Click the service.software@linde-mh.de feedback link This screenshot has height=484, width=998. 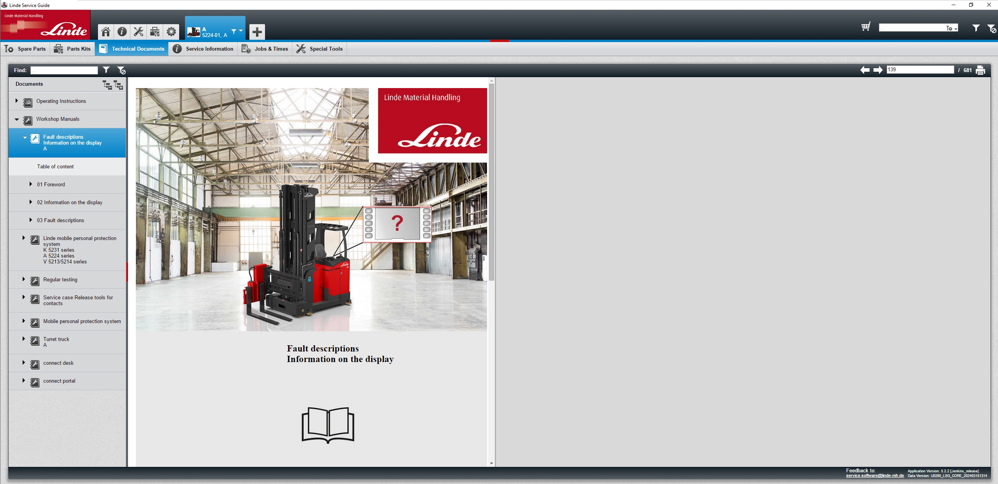[874, 475]
